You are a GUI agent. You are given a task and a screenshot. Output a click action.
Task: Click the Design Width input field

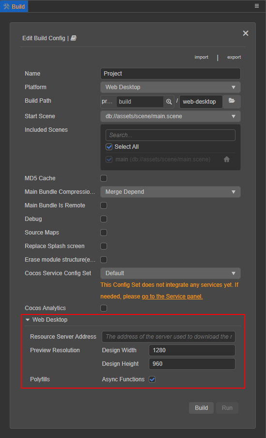[x=192, y=350]
